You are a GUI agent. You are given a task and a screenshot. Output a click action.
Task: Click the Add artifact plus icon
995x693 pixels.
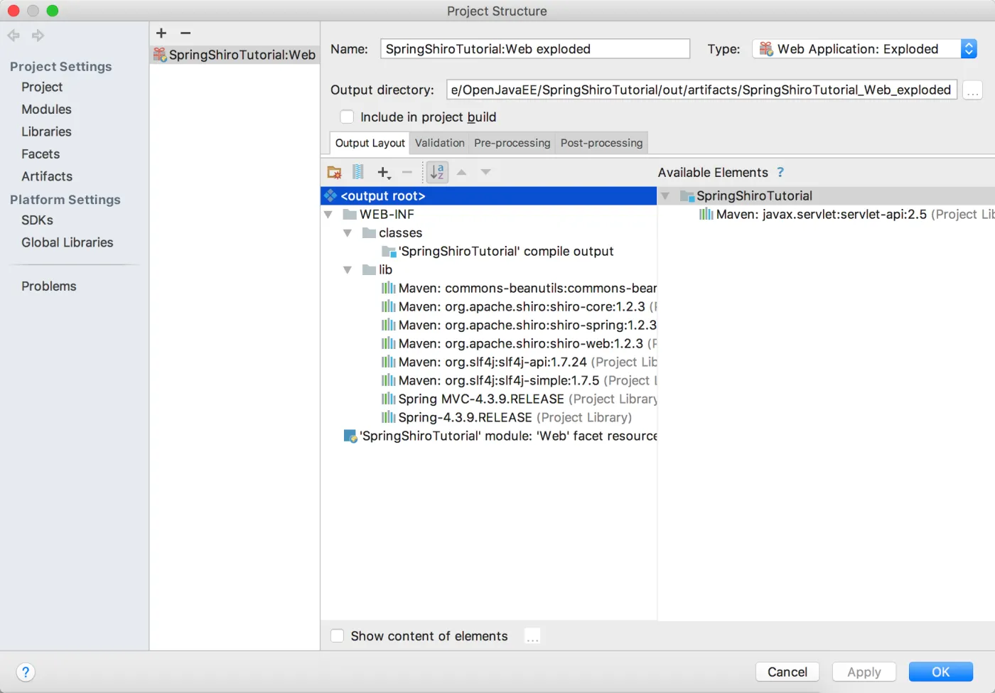point(161,33)
